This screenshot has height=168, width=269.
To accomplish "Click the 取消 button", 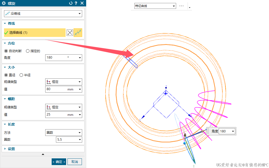I will 75,162.
